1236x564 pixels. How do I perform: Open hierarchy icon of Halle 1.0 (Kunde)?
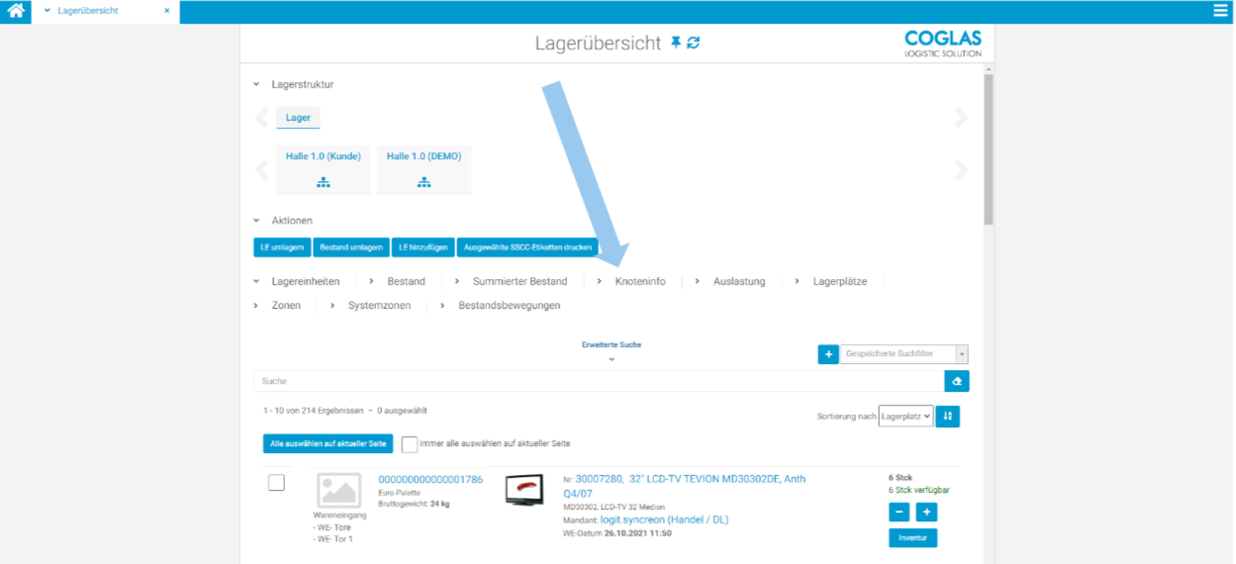point(323,182)
